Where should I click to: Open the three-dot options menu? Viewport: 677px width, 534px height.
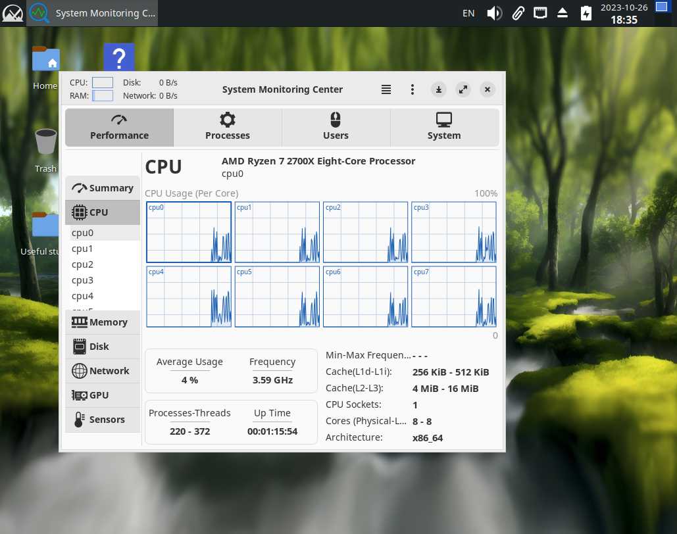pyautogui.click(x=413, y=89)
